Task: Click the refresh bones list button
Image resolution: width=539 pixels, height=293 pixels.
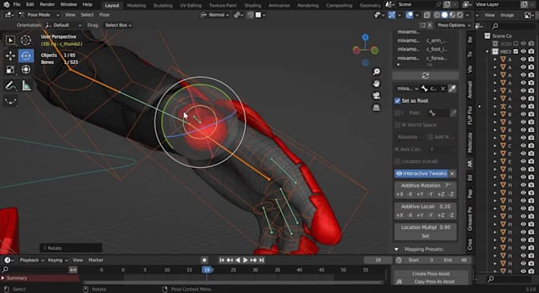Action: click(425, 75)
